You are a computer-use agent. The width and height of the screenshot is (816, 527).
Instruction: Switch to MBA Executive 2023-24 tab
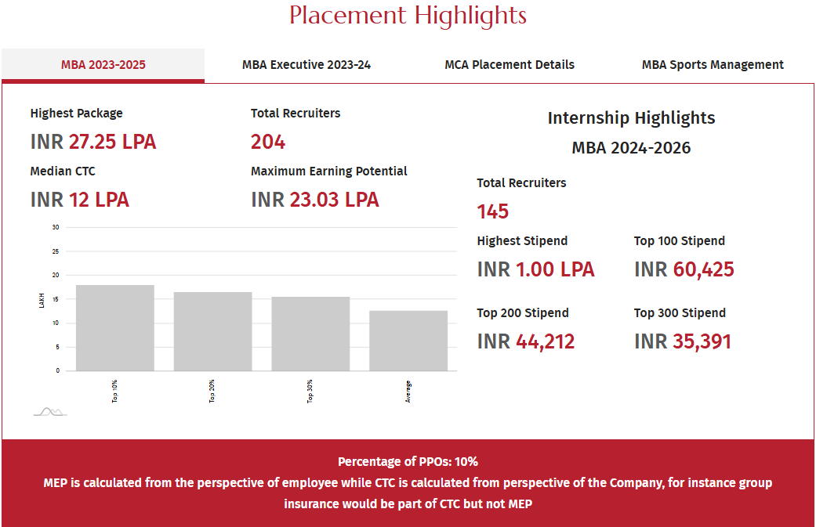click(306, 65)
